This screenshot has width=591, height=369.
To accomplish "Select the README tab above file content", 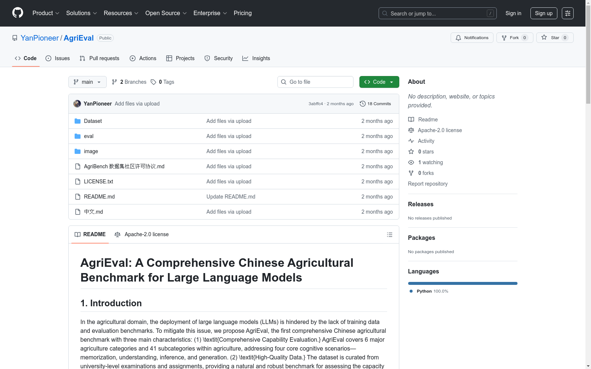I will pos(90,235).
